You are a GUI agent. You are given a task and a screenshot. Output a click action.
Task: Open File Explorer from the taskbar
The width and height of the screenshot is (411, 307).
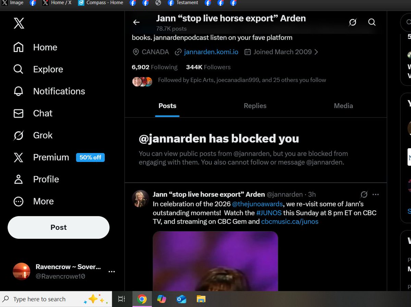click(201, 299)
